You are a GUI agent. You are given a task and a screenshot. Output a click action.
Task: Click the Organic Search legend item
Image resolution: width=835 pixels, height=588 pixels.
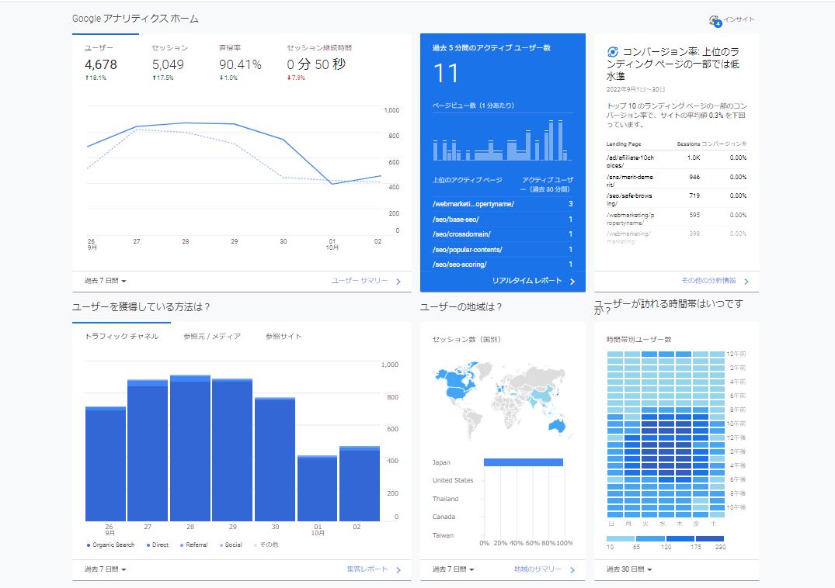111,545
